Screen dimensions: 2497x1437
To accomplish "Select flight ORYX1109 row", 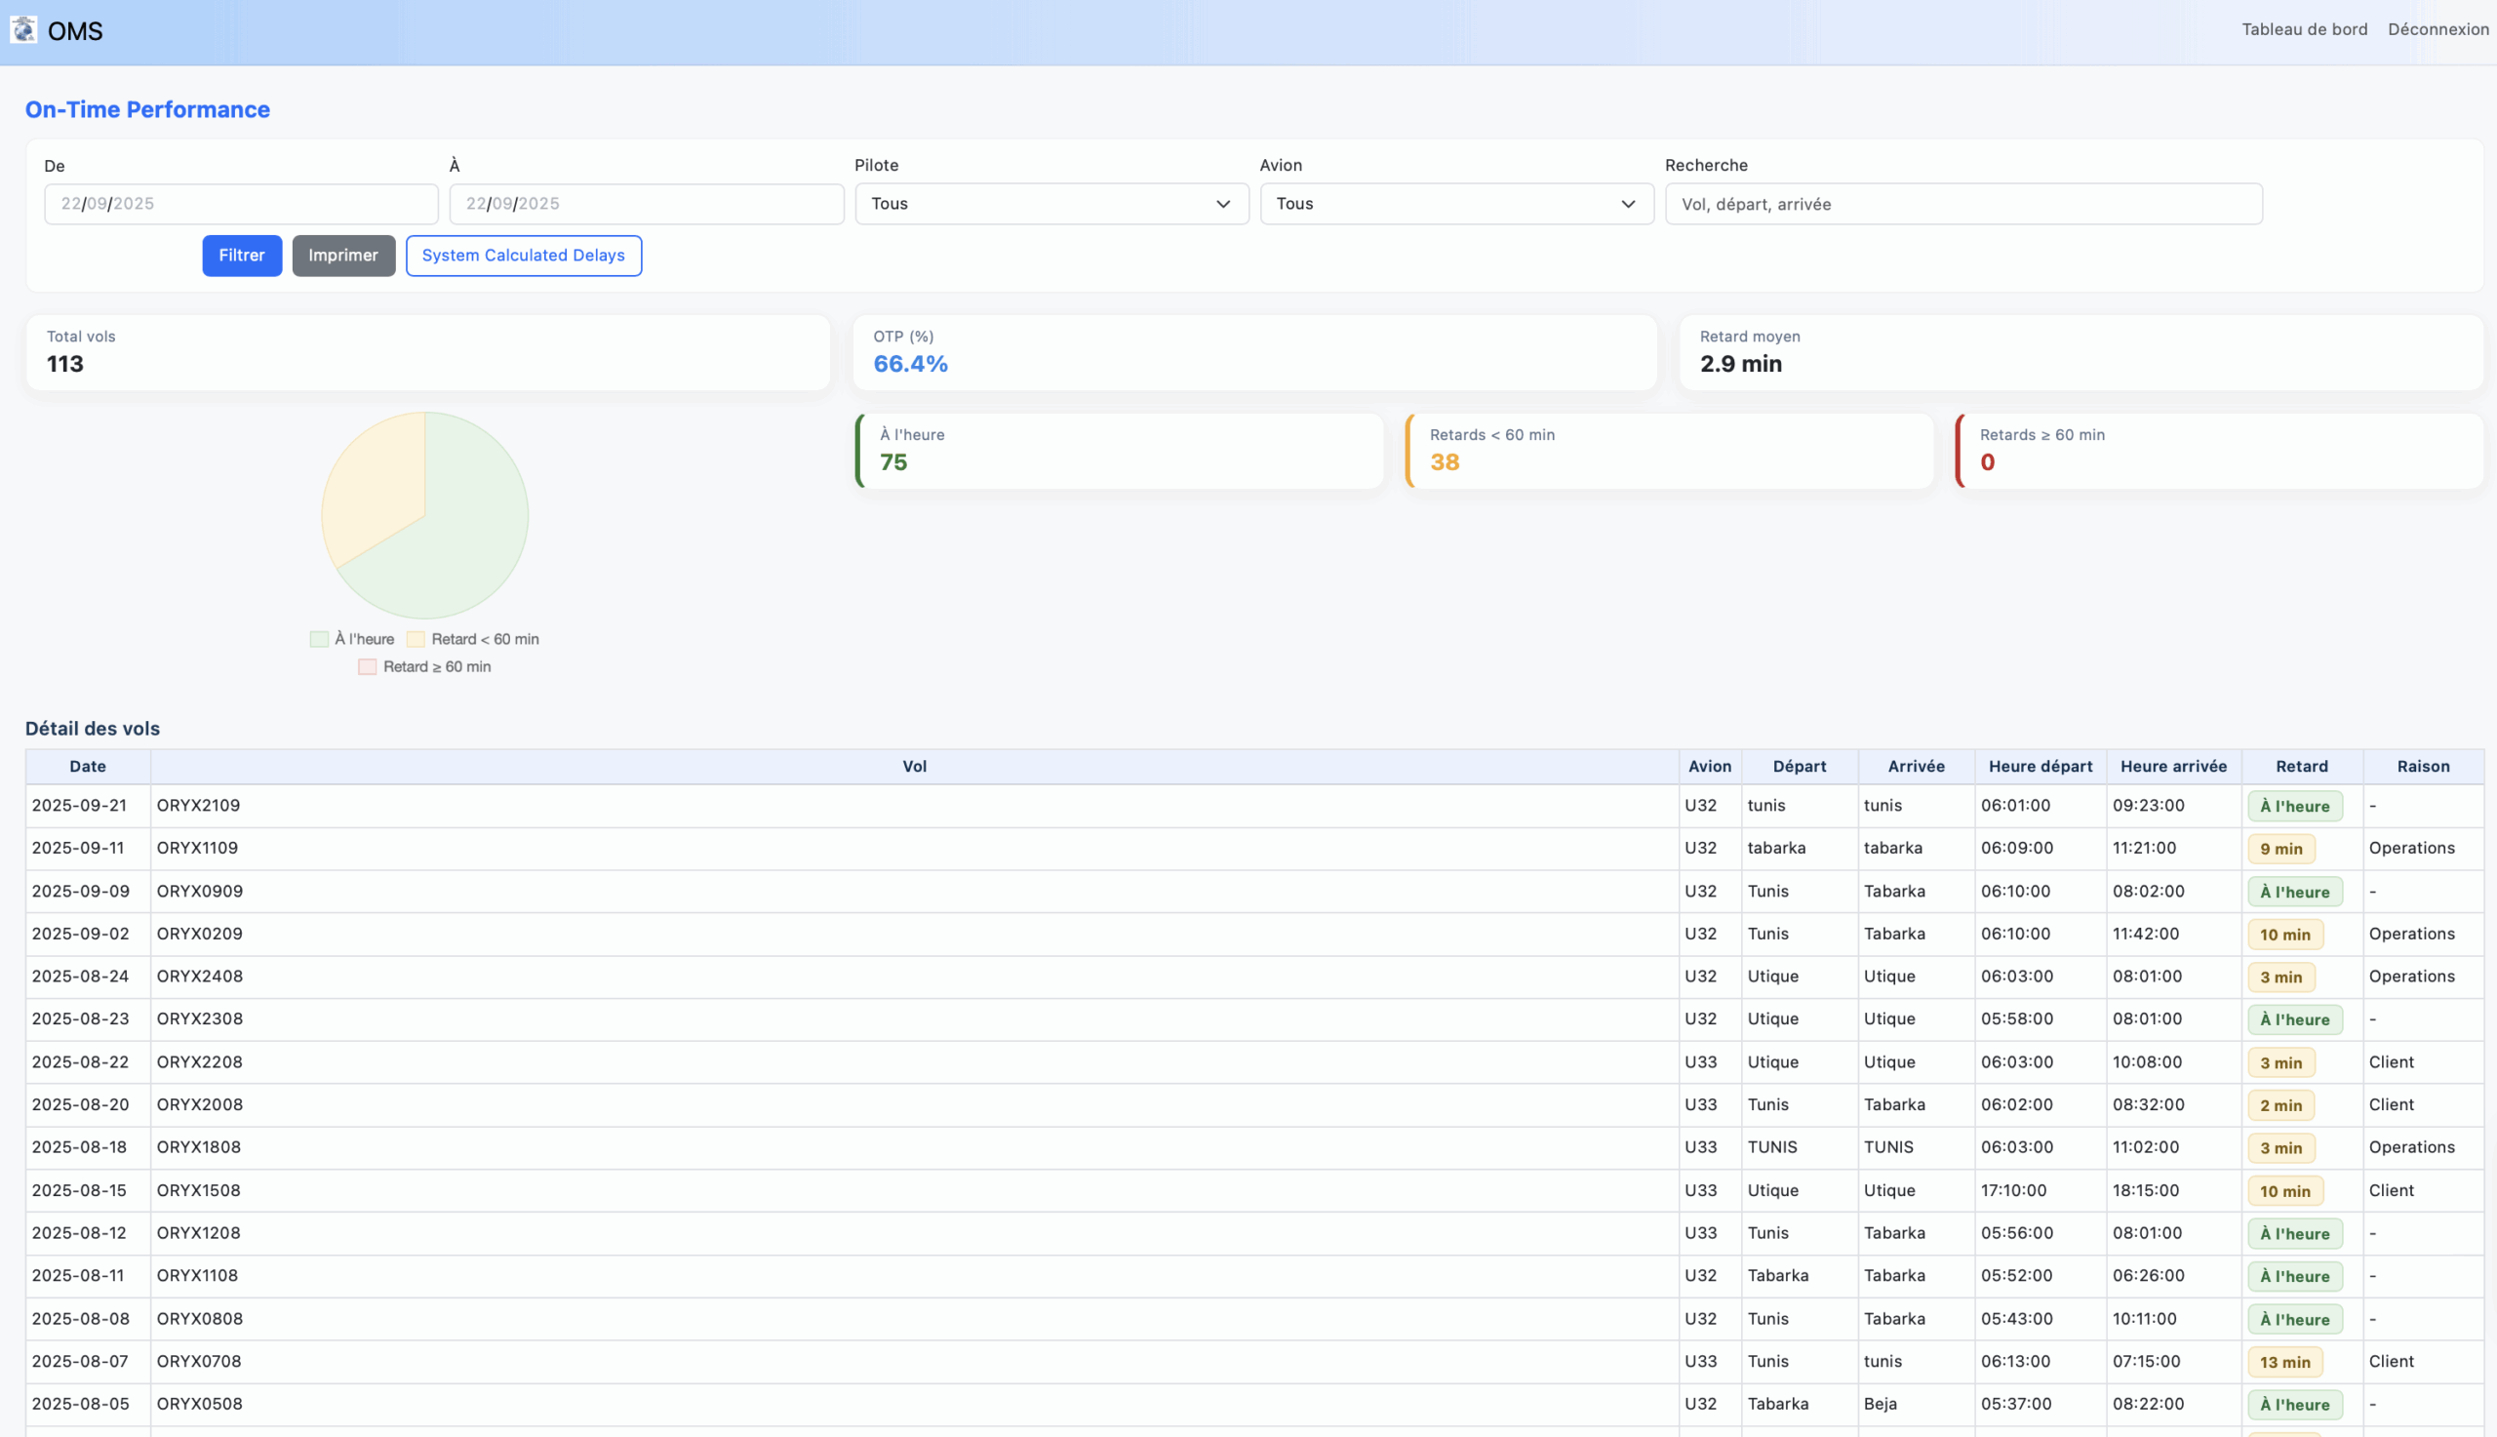I will (x=197, y=848).
